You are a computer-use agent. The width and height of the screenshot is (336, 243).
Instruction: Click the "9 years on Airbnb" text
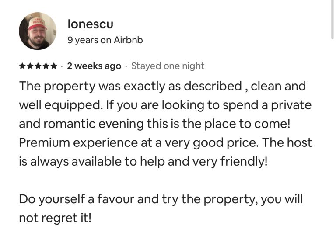pyautogui.click(x=105, y=40)
